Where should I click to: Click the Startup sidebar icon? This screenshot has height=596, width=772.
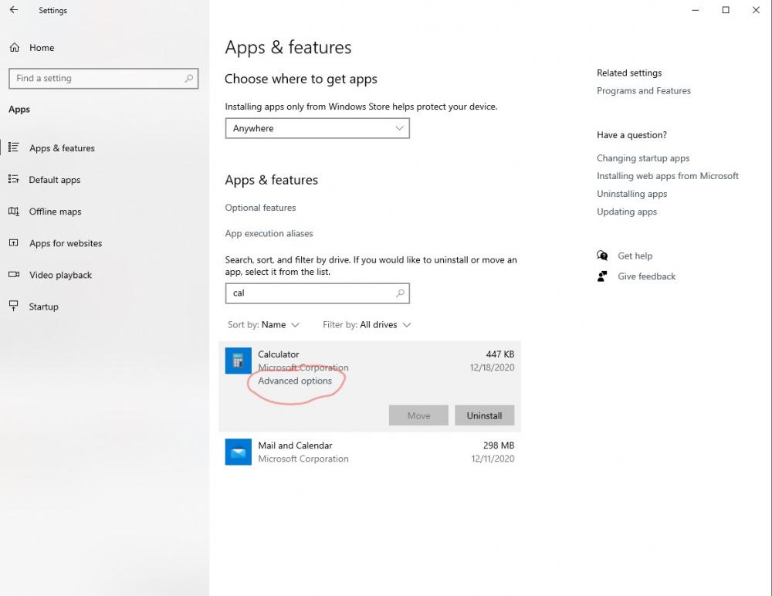(14, 306)
